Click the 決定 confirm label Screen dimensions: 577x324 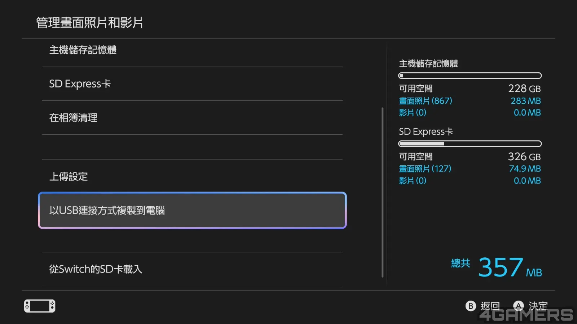tap(538, 306)
